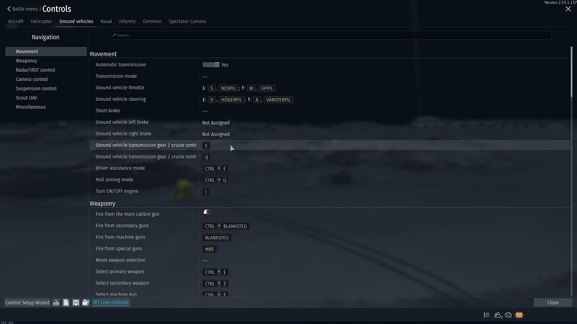Click Not Assigned for Ground vehicle left brake
The width and height of the screenshot is (577, 324).
pos(216,122)
